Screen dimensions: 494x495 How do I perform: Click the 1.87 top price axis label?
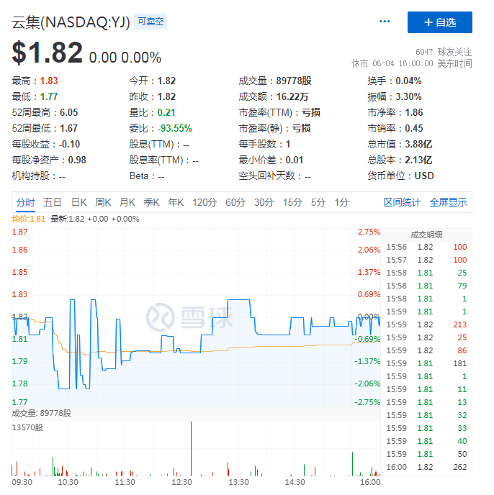(19, 232)
